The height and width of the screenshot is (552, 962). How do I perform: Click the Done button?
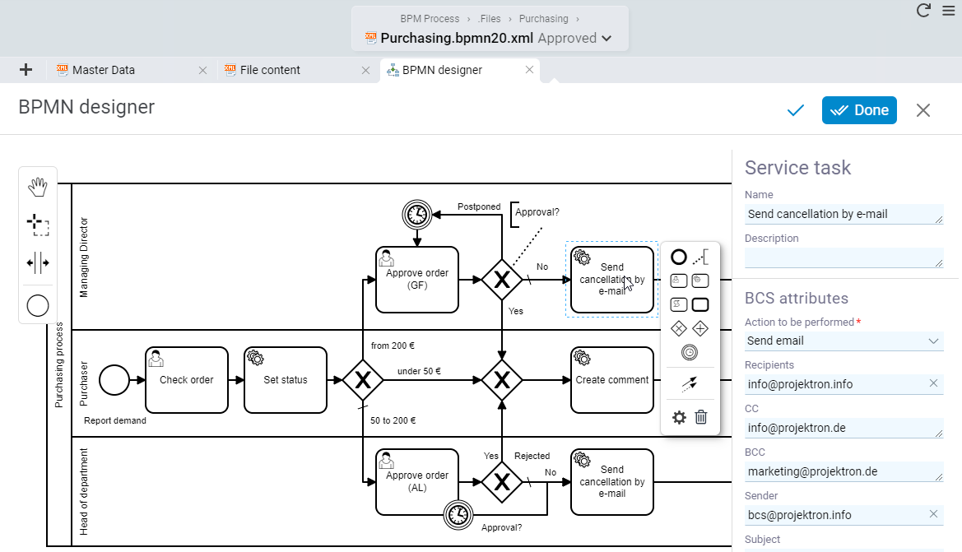859,110
